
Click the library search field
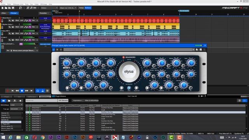[x=41, y=100]
